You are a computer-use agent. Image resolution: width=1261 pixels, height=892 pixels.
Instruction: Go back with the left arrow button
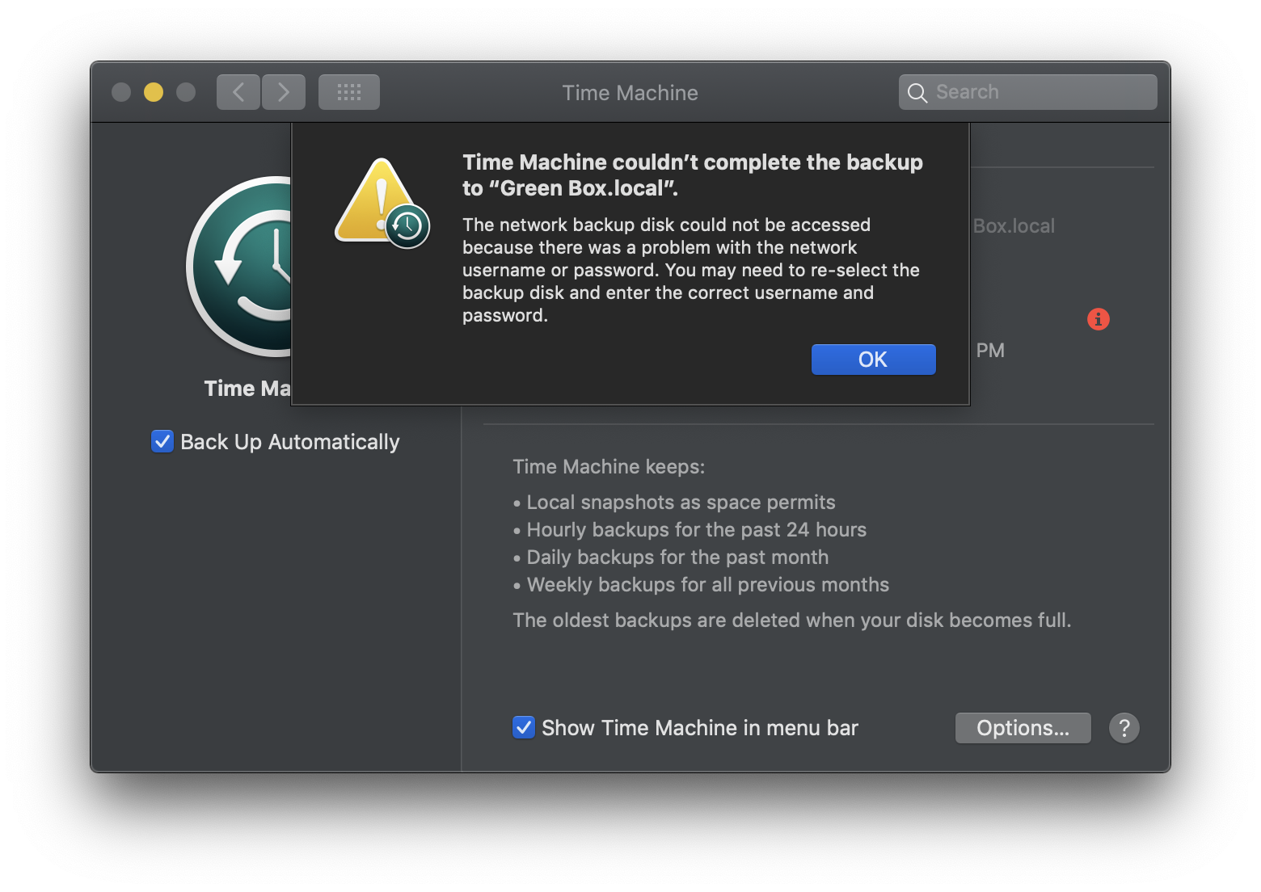[x=238, y=92]
